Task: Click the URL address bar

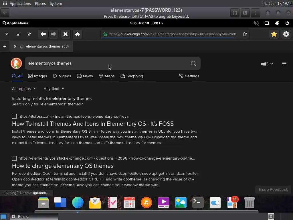Action: (173, 34)
